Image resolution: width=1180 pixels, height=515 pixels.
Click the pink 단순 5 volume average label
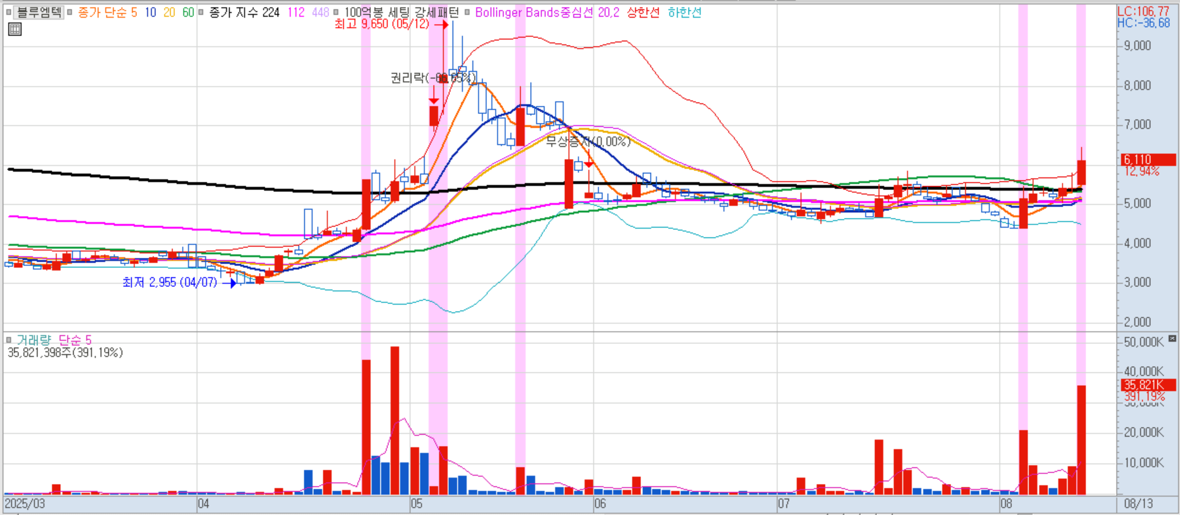pos(75,340)
